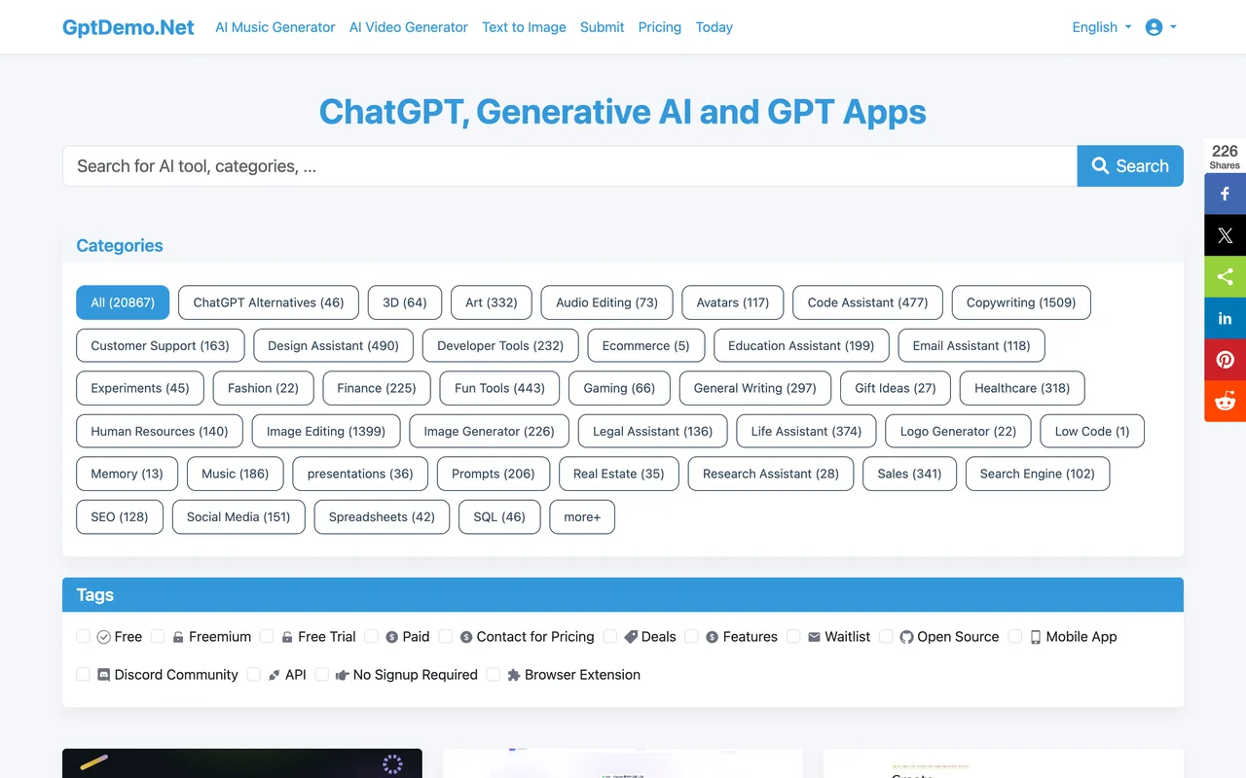Tick the Freemium tag checkbox
1246x778 pixels.
coord(158,636)
